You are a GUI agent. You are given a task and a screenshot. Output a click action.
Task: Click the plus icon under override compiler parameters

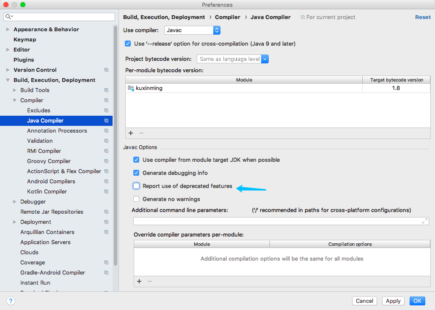click(139, 281)
